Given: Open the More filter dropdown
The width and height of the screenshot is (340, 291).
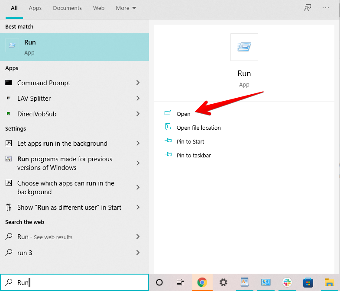Looking at the screenshot, I should pyautogui.click(x=126, y=8).
